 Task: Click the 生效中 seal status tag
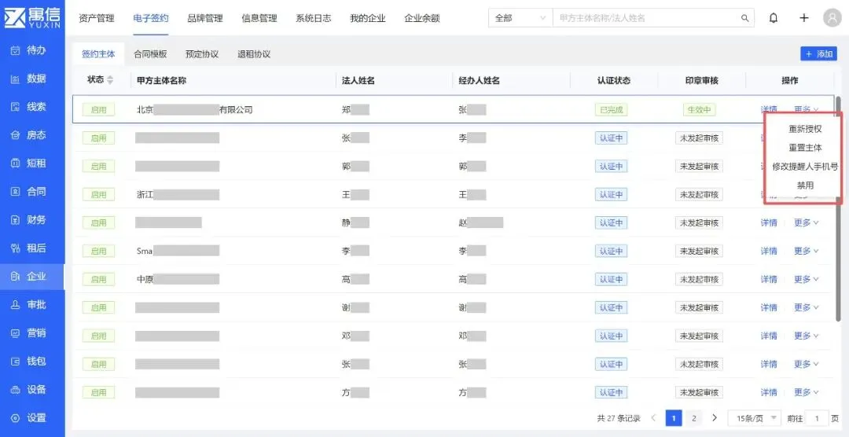click(x=699, y=110)
